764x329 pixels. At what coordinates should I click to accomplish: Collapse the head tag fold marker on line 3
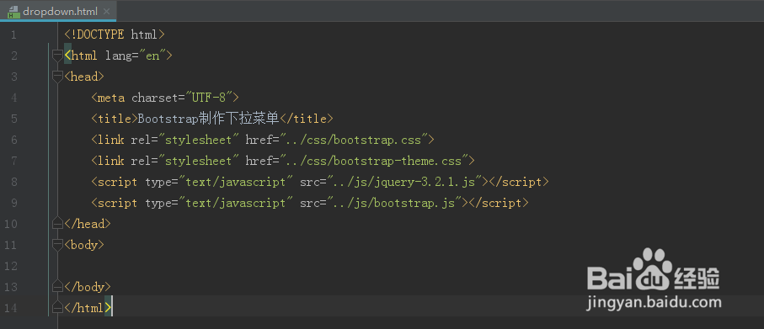click(x=57, y=77)
